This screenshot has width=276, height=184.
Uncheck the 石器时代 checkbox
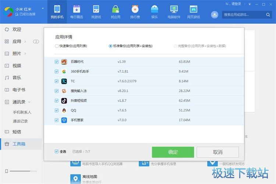tap(57, 61)
